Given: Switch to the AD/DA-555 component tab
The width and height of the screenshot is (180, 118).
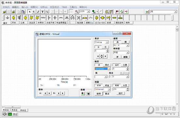Looking at the screenshot, I should 100,23.
